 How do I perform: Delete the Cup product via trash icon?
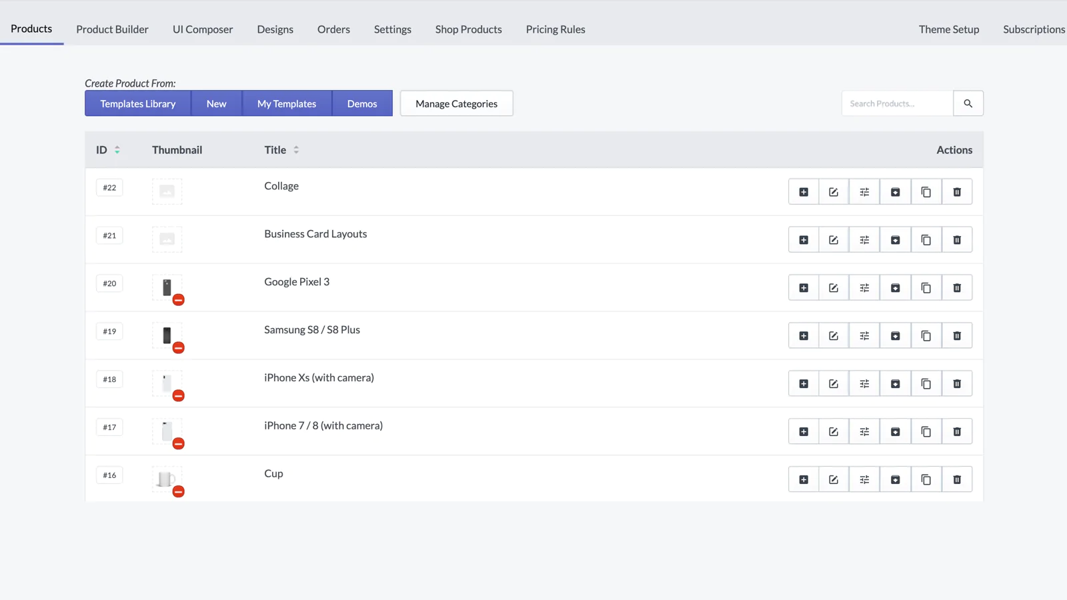(957, 480)
